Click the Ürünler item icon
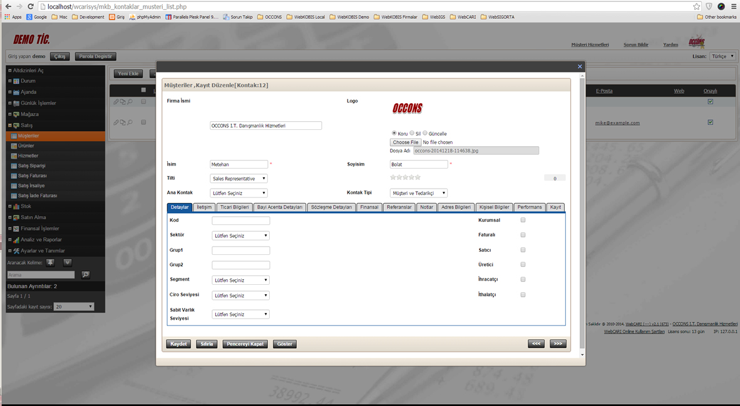740x406 pixels. click(x=14, y=146)
